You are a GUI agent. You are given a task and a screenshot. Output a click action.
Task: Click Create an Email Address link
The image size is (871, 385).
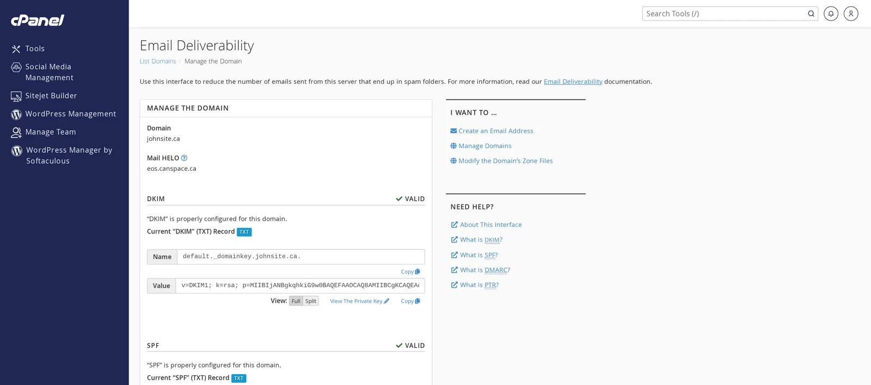[496, 131]
